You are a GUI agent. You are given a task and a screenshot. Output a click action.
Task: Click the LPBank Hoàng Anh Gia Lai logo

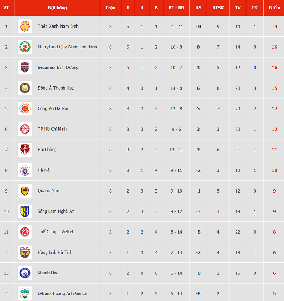pos(25,293)
